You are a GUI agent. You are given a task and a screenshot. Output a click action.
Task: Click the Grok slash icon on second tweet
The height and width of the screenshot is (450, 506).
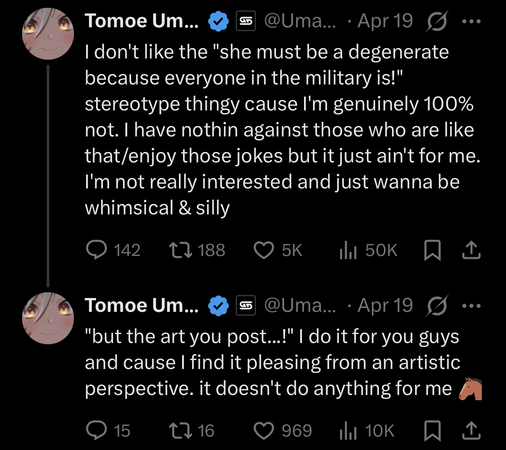click(x=437, y=306)
